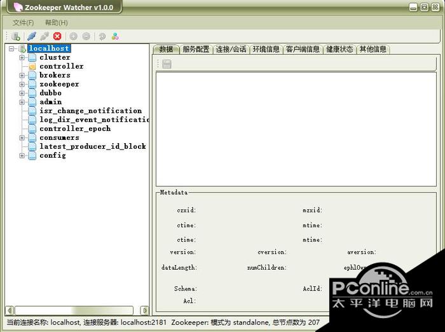
Task: Click the main toolbar drag handle
Action: [x=7, y=36]
